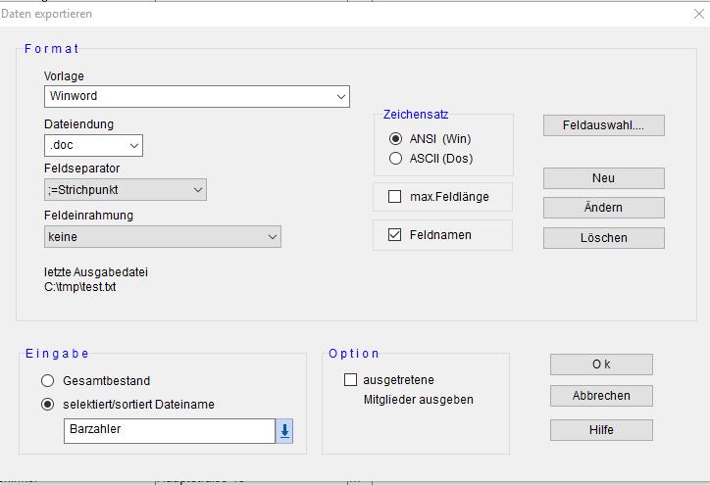710x485 pixels.
Task: Close the Daten exportieren dialog
Action: click(x=698, y=14)
